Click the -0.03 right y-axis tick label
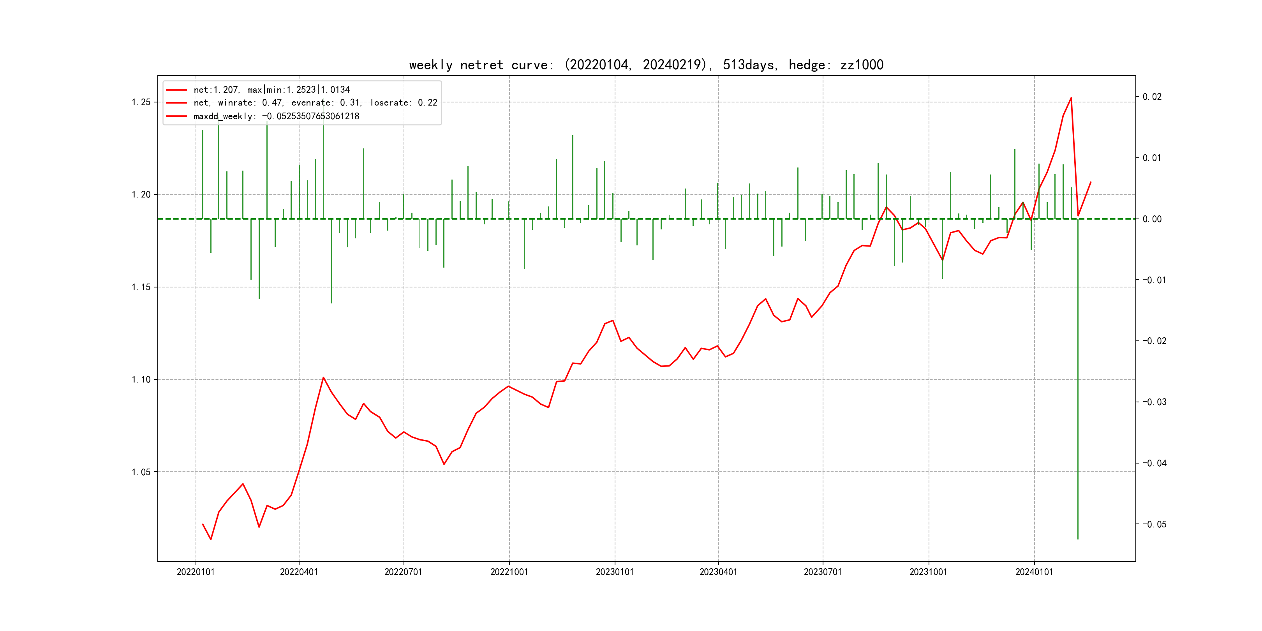 (x=1154, y=402)
